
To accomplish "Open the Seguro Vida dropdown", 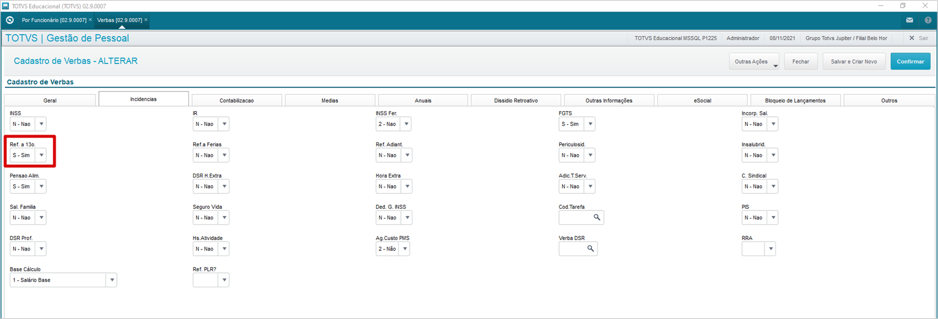I will (211, 218).
